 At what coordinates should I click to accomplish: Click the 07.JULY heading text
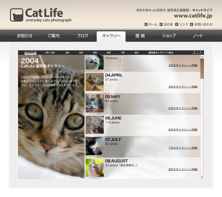113,140
